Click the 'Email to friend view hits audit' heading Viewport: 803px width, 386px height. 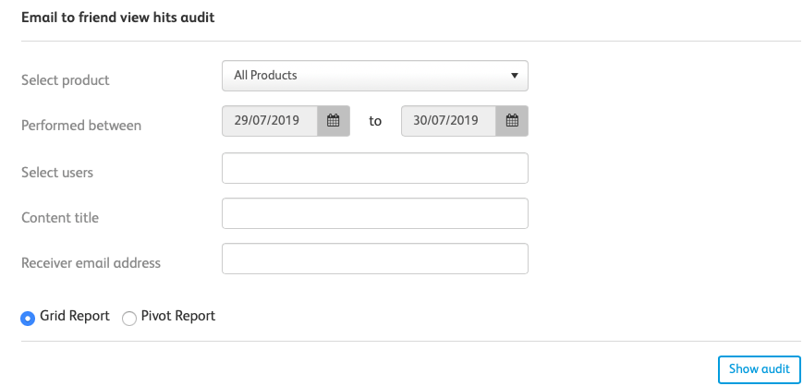[x=118, y=17]
